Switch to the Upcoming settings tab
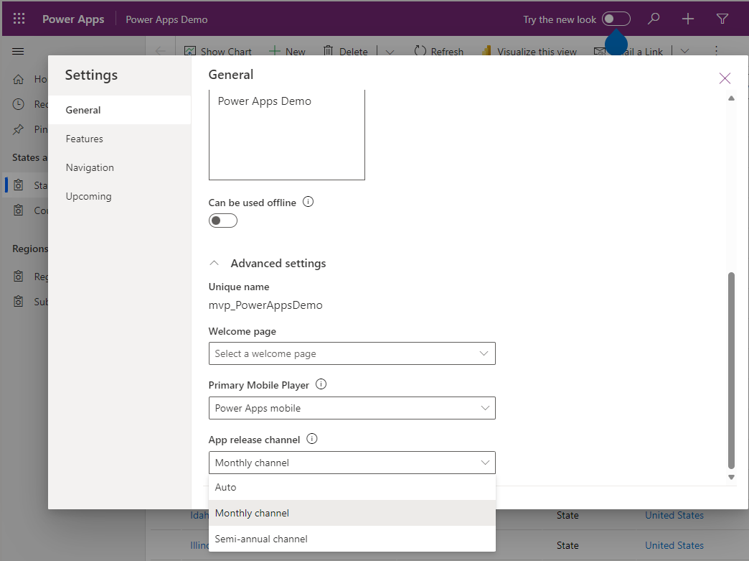The width and height of the screenshot is (749, 561). 119,196
